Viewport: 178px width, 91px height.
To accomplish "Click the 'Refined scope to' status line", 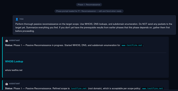I will click(84, 88).
